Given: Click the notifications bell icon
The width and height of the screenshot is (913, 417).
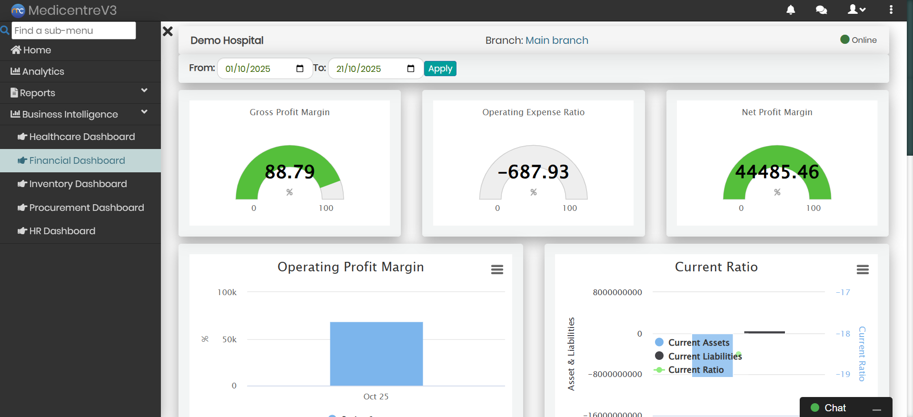Looking at the screenshot, I should [791, 10].
